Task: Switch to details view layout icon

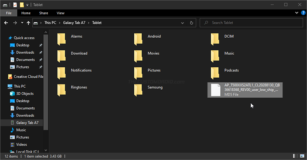Action: pyautogui.click(x=295, y=156)
